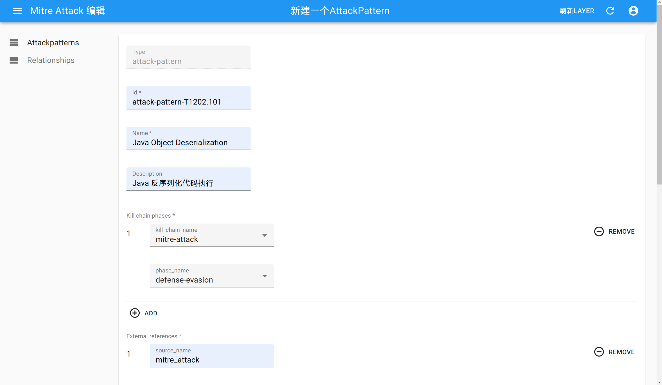The image size is (662, 385).
Task: Focus the Name field with Java Object Deserialization
Action: click(188, 142)
